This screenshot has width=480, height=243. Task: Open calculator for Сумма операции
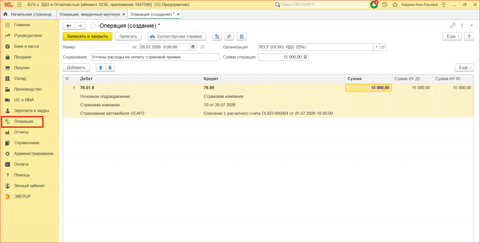point(305,57)
